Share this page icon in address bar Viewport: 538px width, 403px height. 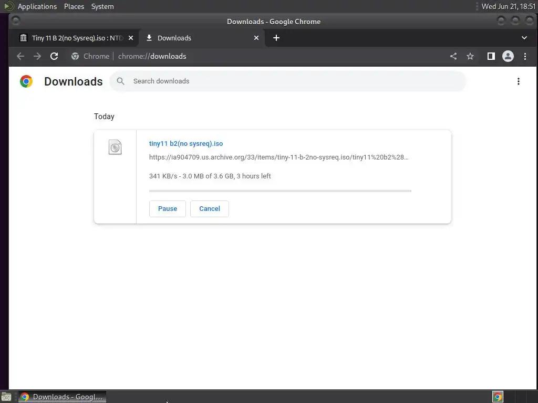[453, 56]
